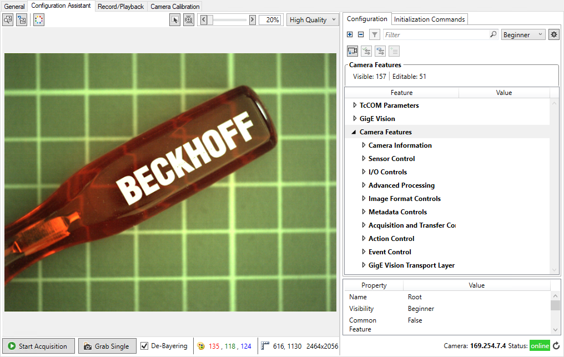The width and height of the screenshot is (564, 357).
Task: Expand I/O Controls
Action: coord(364,172)
